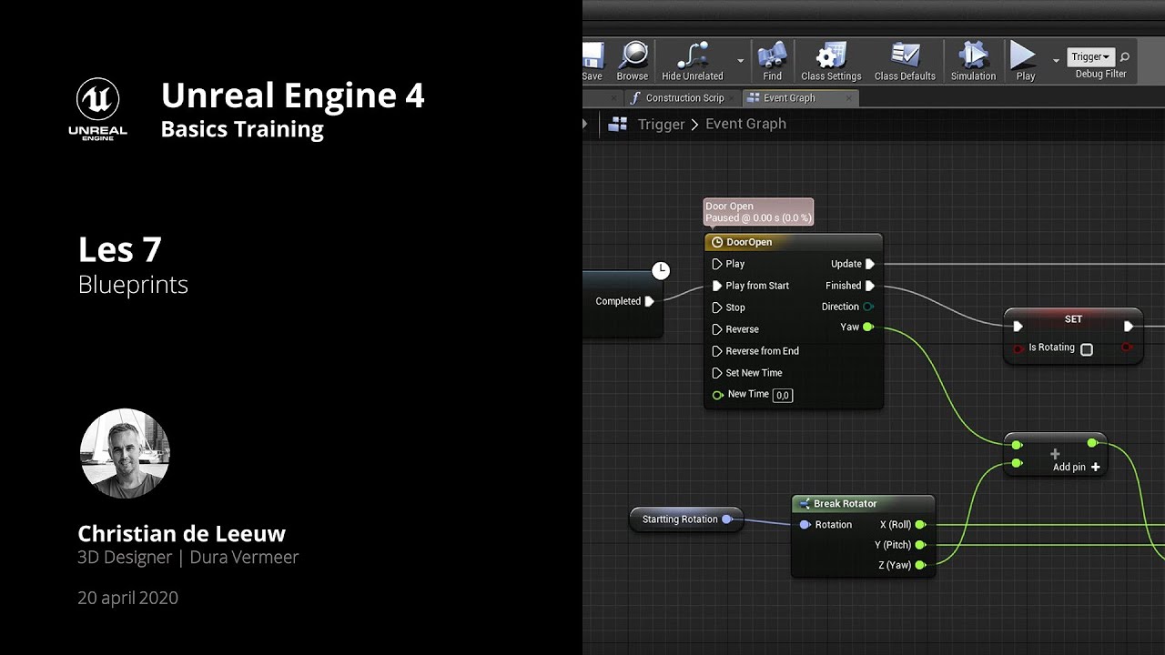
Task: Click the Update output pin on DoorOpen
Action: point(870,264)
